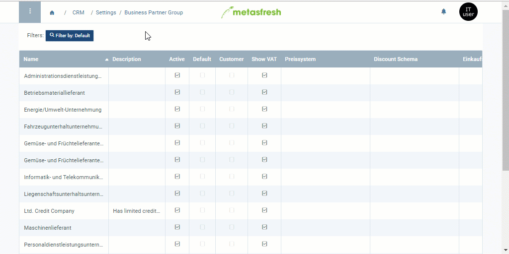Open Discount Schema cell for Betriebsmateriallieferant
The image size is (509, 254).
click(414, 92)
